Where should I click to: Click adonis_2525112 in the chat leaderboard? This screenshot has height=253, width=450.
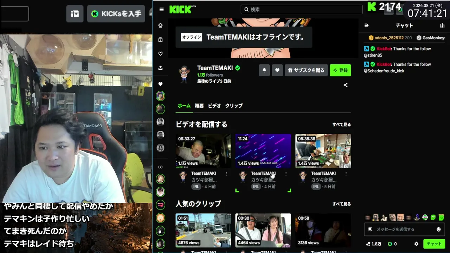pyautogui.click(x=389, y=38)
